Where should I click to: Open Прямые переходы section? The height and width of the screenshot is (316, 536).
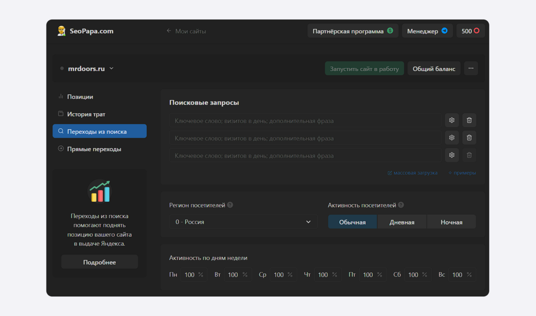pyautogui.click(x=94, y=149)
